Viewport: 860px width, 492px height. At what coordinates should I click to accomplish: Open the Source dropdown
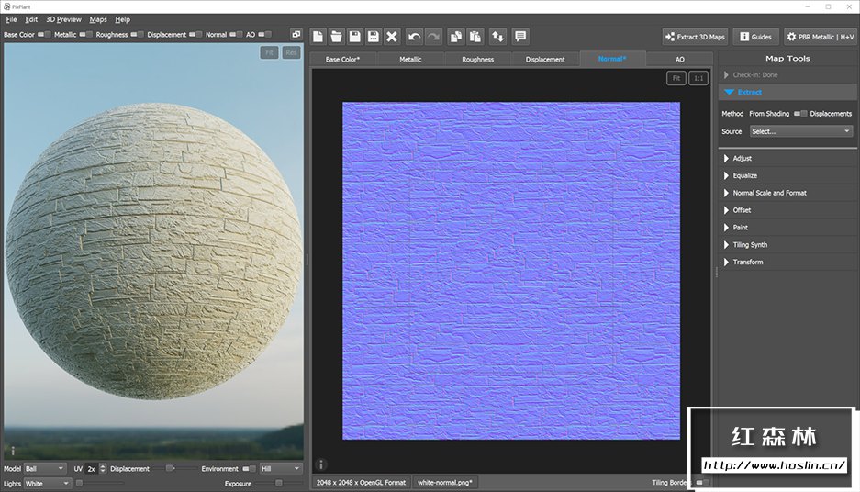[800, 131]
